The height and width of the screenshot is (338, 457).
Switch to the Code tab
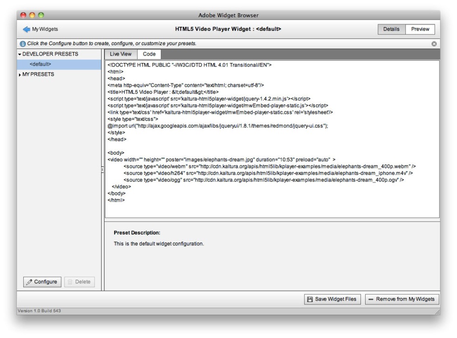click(149, 54)
